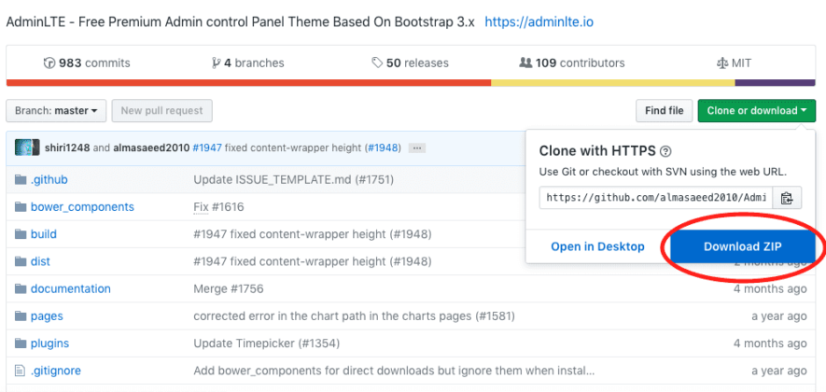Collapse the Clone or download dropdown
826x392 pixels.
click(756, 111)
